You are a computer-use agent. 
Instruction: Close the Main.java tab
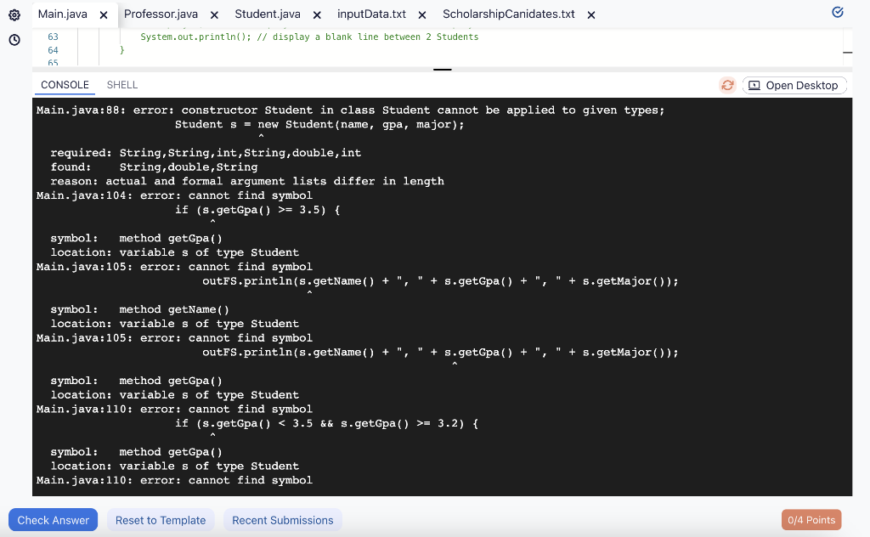[x=104, y=14]
